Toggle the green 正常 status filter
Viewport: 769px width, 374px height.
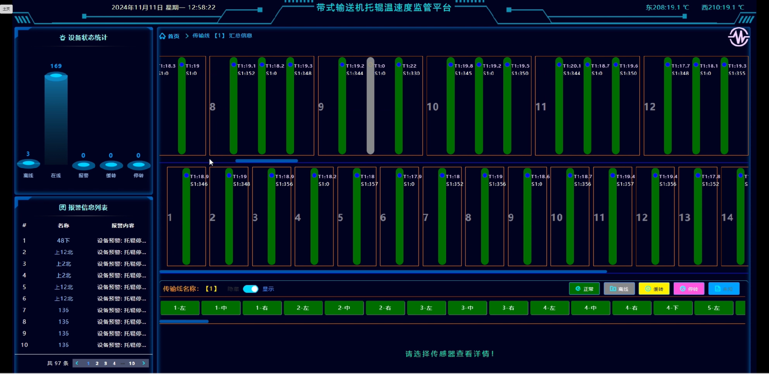pyautogui.click(x=584, y=289)
